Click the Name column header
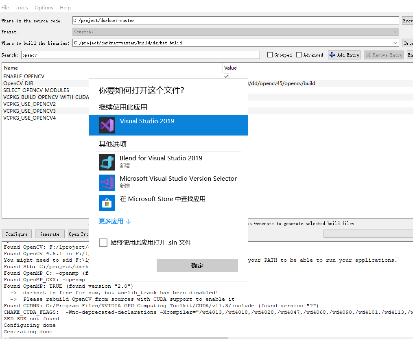Screen dimensions: 413x339 tap(11, 68)
